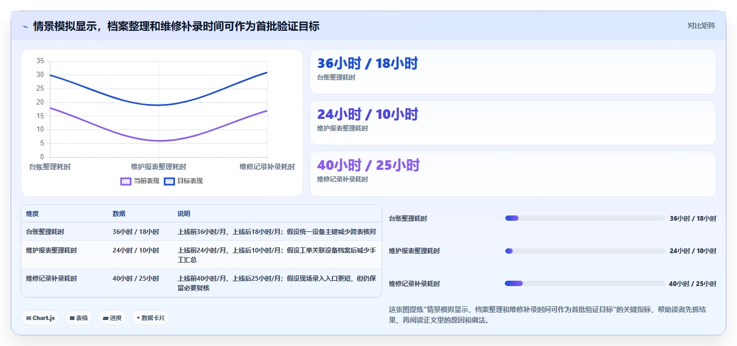Click x-axis label 维护报表整理耗时 on chart

159,167
